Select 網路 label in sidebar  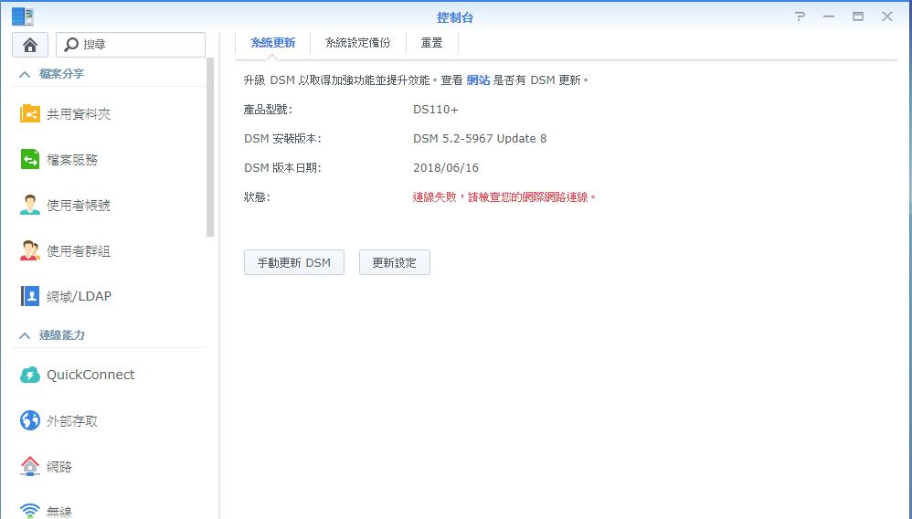point(59,467)
